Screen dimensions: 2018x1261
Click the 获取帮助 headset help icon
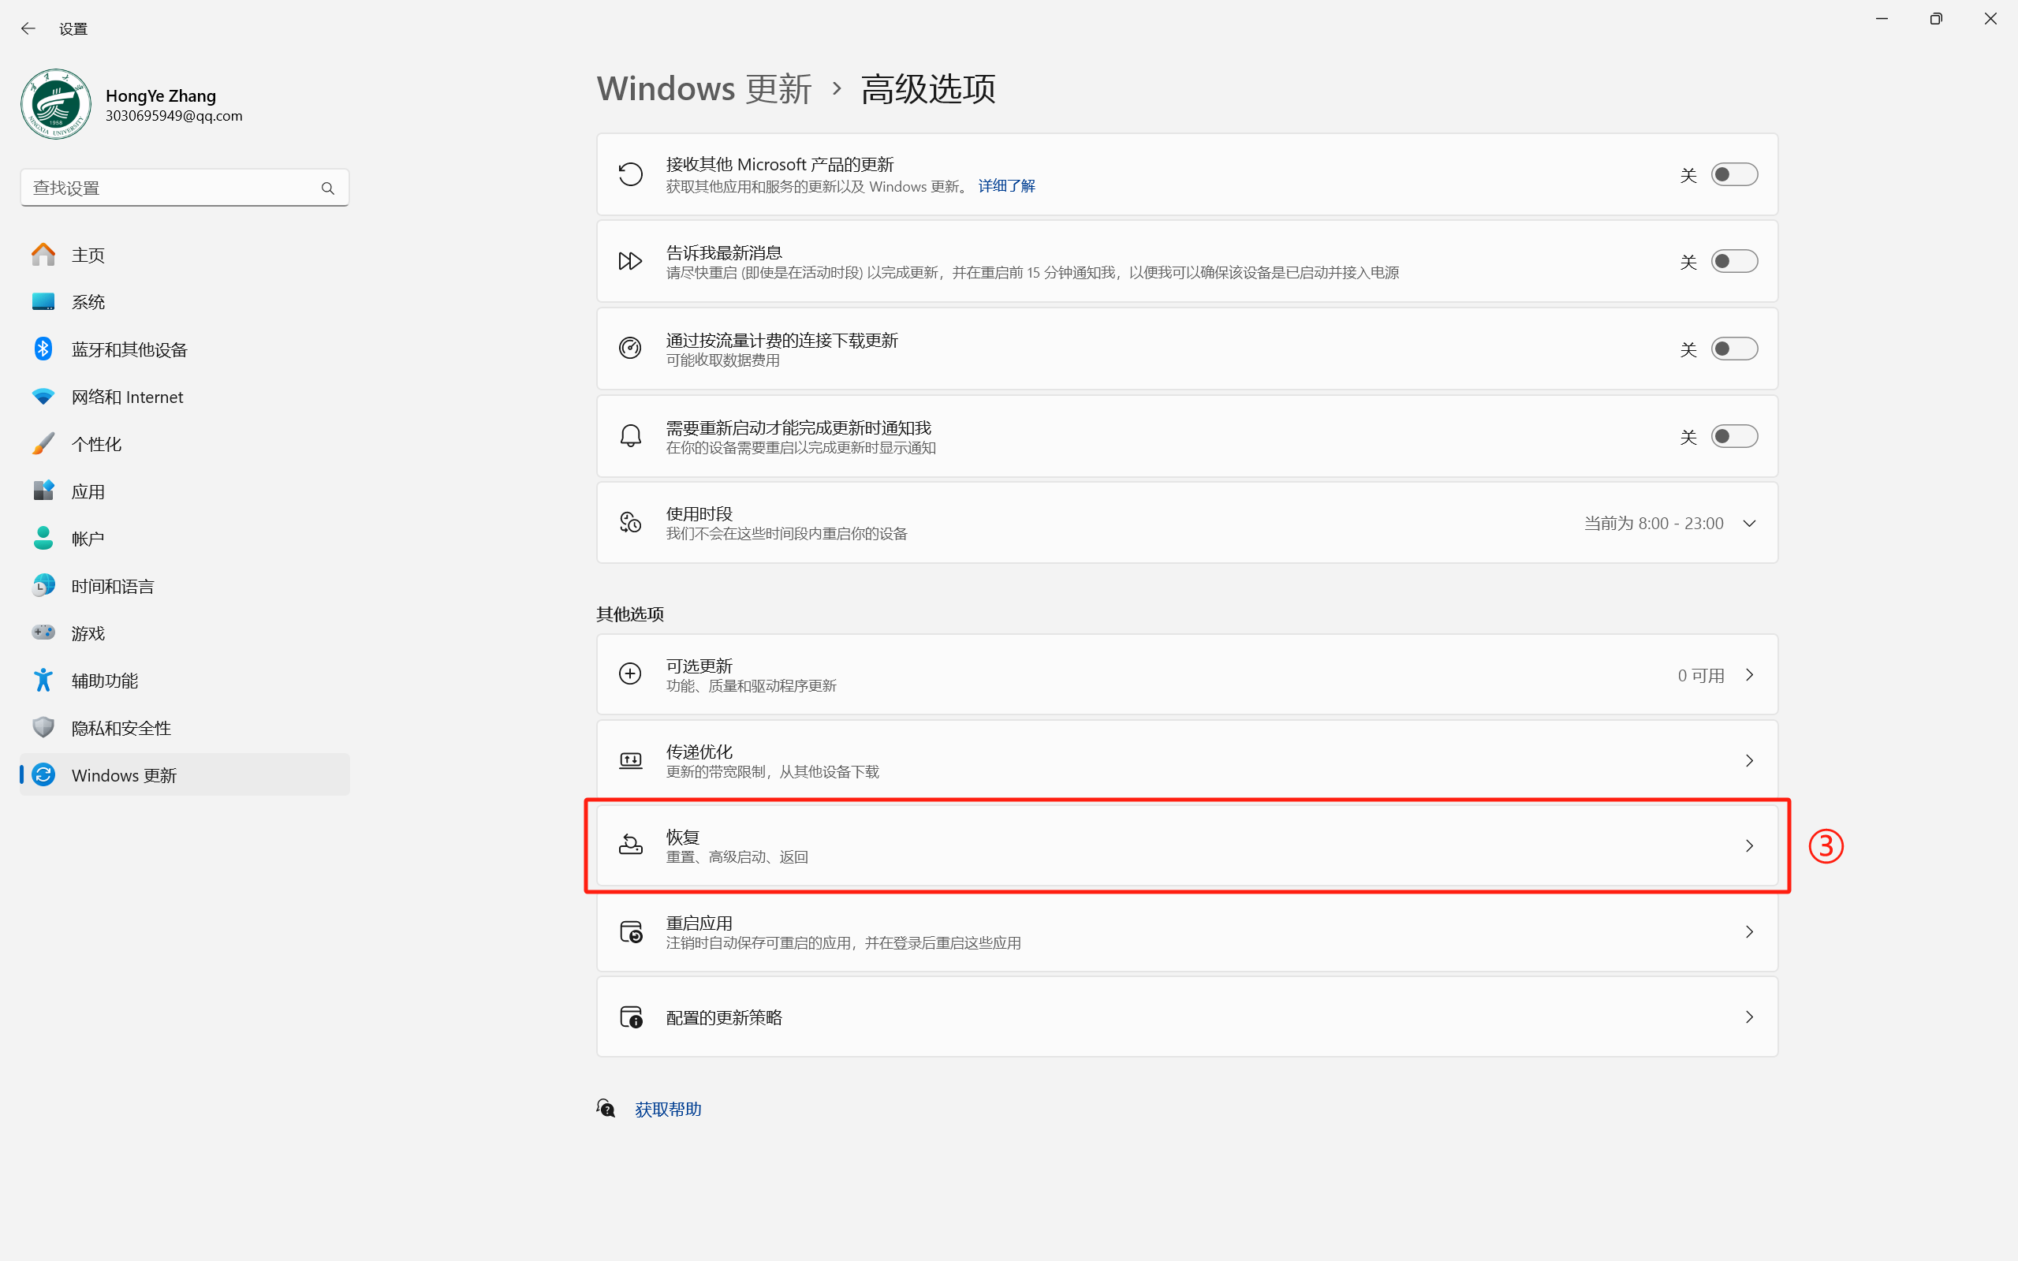(606, 1108)
